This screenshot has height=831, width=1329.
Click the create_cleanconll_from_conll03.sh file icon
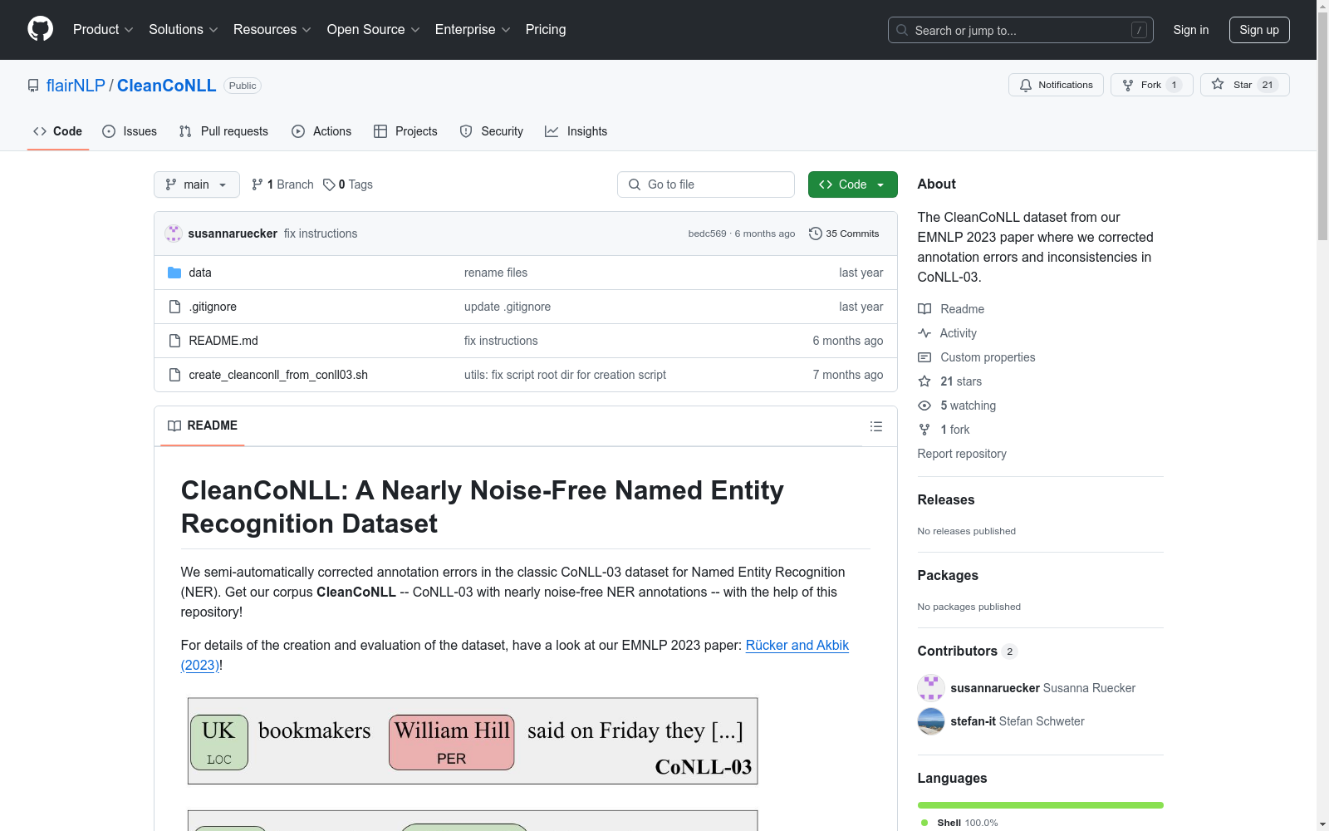(x=174, y=375)
